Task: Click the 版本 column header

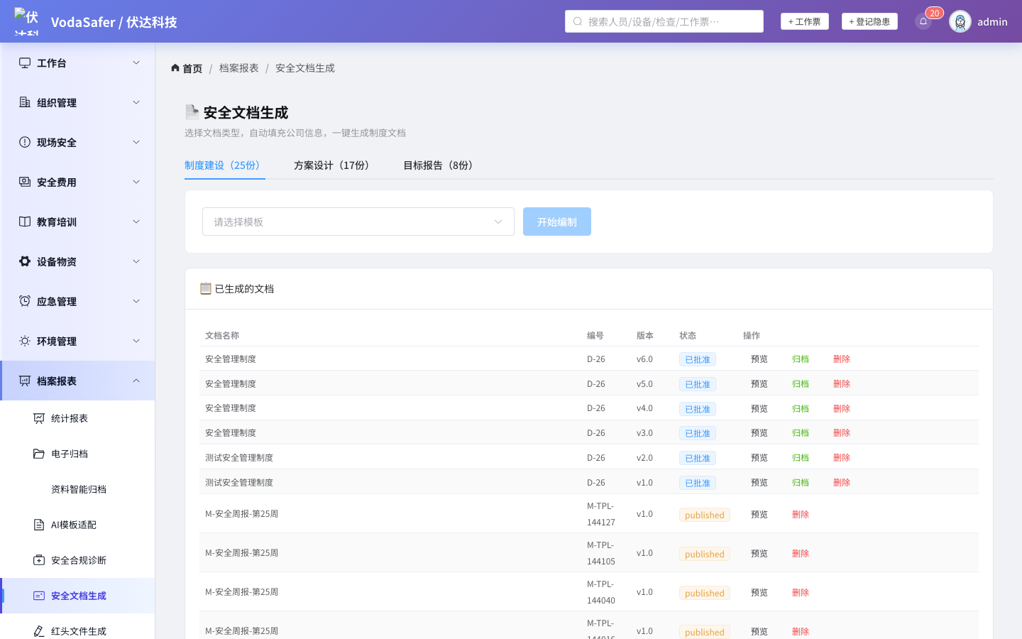Action: point(645,335)
